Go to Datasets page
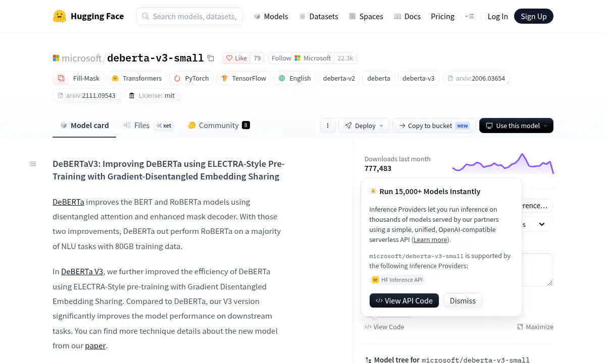 click(319, 16)
